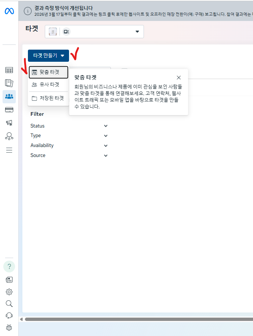Open the news updates icon in the sidebar

[x=9, y=280]
